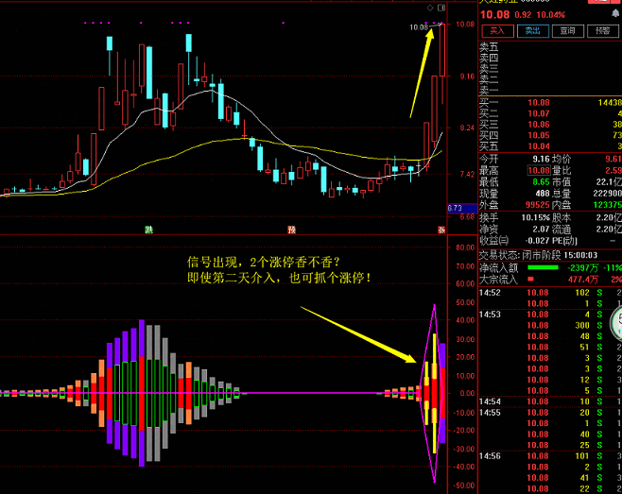The image size is (622, 494).
Task: Click the 8.24 price axis label
Action: [467, 128]
